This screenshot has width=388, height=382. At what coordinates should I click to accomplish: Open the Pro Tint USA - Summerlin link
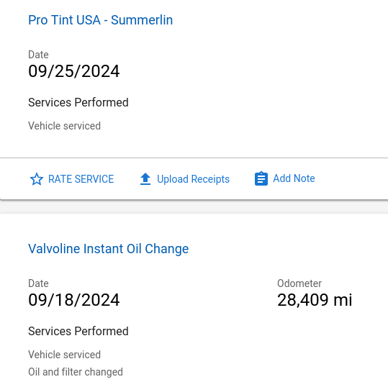pyautogui.click(x=101, y=20)
